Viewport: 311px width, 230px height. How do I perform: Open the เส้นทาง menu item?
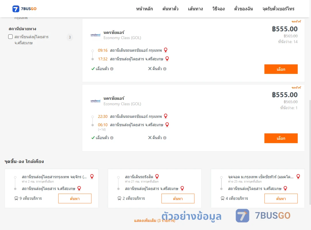(x=195, y=9)
